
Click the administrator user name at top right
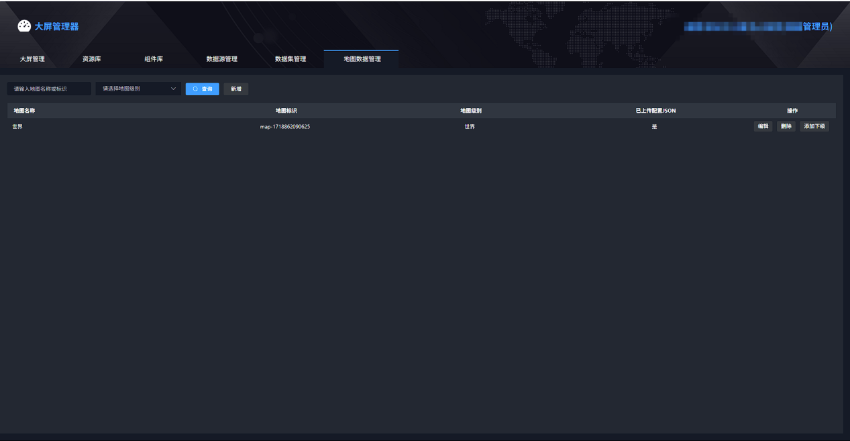(758, 27)
